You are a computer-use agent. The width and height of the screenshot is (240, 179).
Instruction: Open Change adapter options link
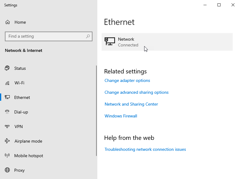click(127, 80)
